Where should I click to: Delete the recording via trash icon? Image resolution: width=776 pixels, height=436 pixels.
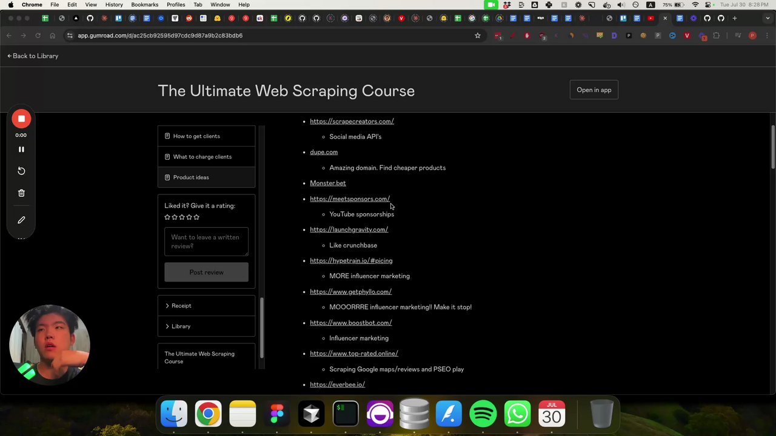(x=21, y=193)
